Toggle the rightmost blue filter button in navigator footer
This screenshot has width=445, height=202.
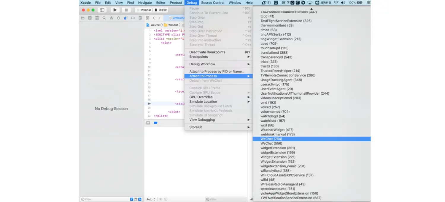[x=140, y=199]
